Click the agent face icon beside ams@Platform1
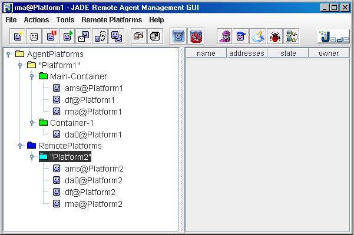 point(57,88)
